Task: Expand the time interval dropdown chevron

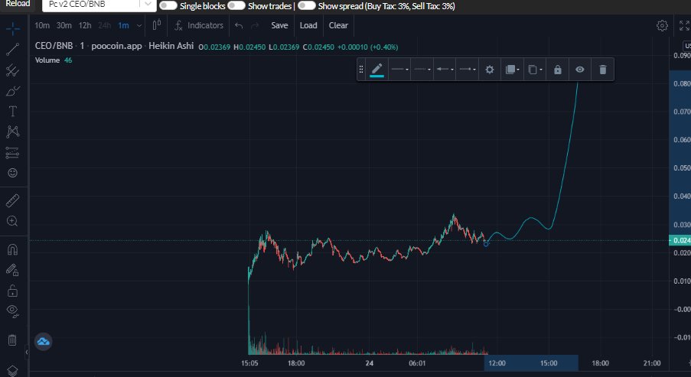Action: (x=139, y=25)
